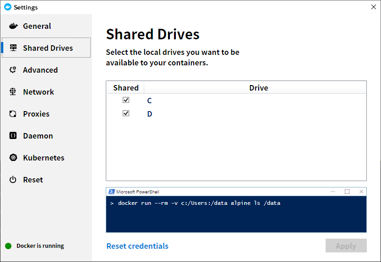Switch to the Advanced tab

40,70
